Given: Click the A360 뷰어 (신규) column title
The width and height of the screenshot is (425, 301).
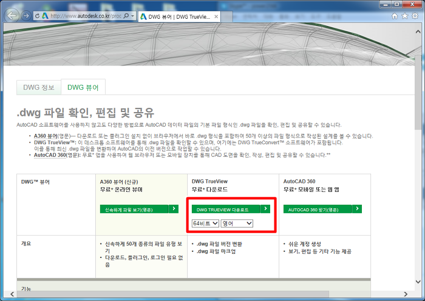Looking at the screenshot, I should (x=119, y=182).
